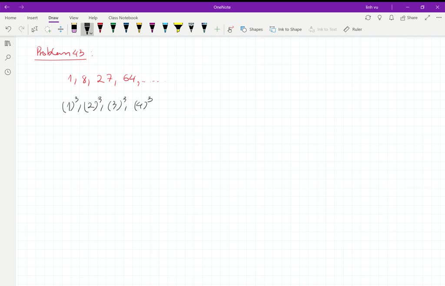Toggle the green pen active
The width and height of the screenshot is (445, 286).
pos(113,28)
